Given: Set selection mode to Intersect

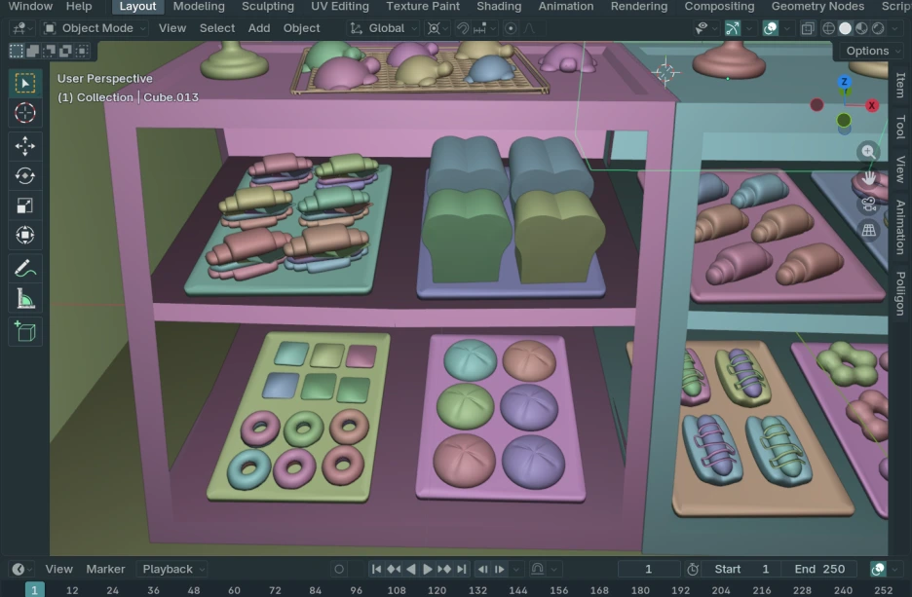Looking at the screenshot, I should pos(82,52).
